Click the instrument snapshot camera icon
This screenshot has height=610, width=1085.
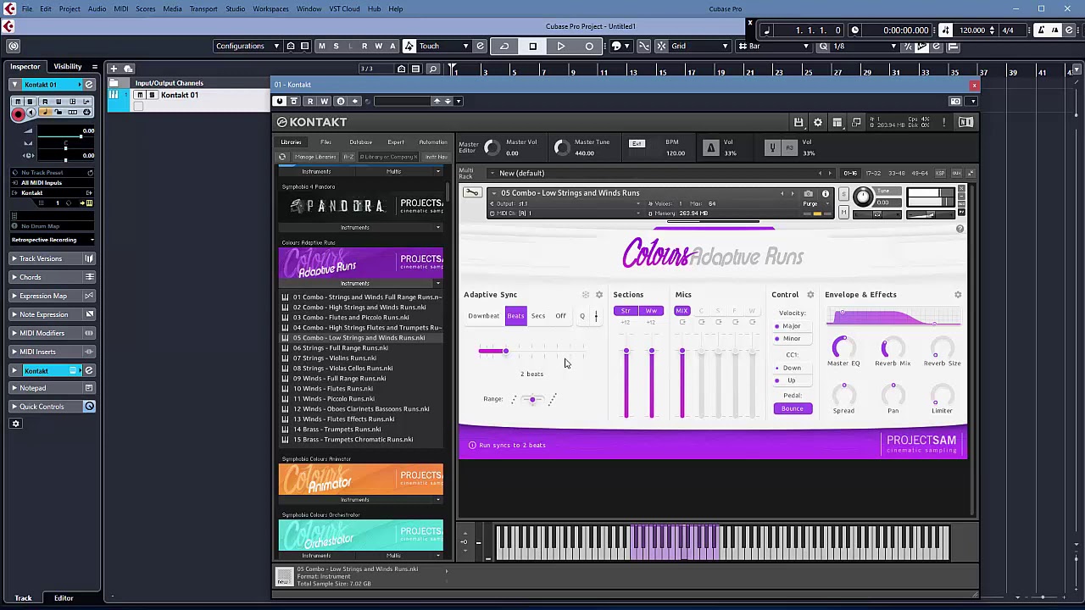[809, 194]
